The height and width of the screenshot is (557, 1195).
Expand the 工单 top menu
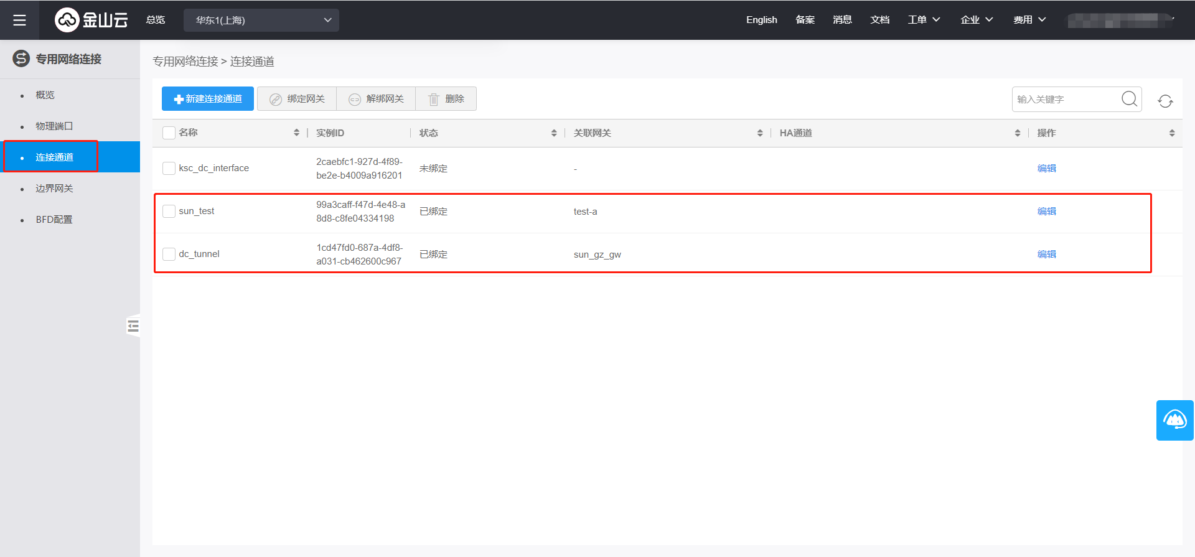click(x=924, y=20)
